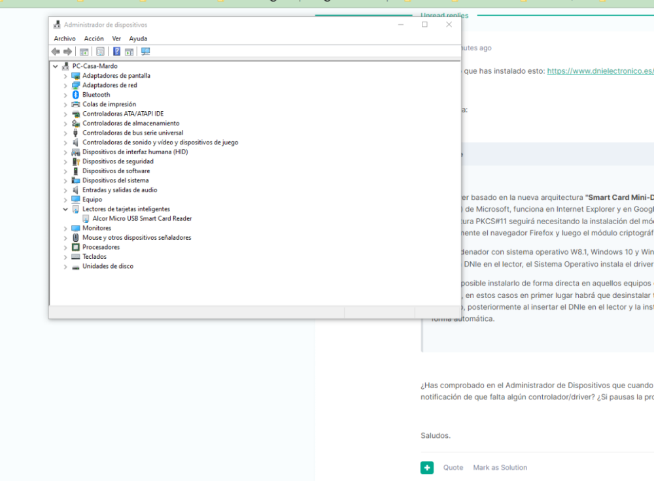Click the blue Help toolbar icon
This screenshot has height=481, width=654.
point(117,52)
